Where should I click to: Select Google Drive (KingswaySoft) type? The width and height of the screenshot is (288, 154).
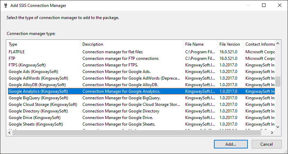point(142,118)
